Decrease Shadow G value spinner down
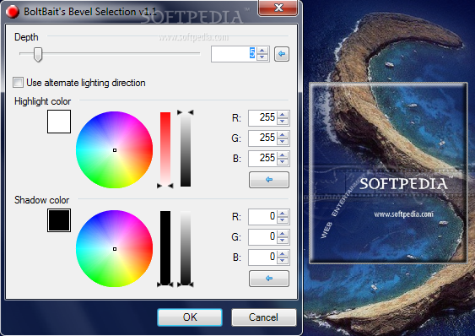 pos(283,241)
